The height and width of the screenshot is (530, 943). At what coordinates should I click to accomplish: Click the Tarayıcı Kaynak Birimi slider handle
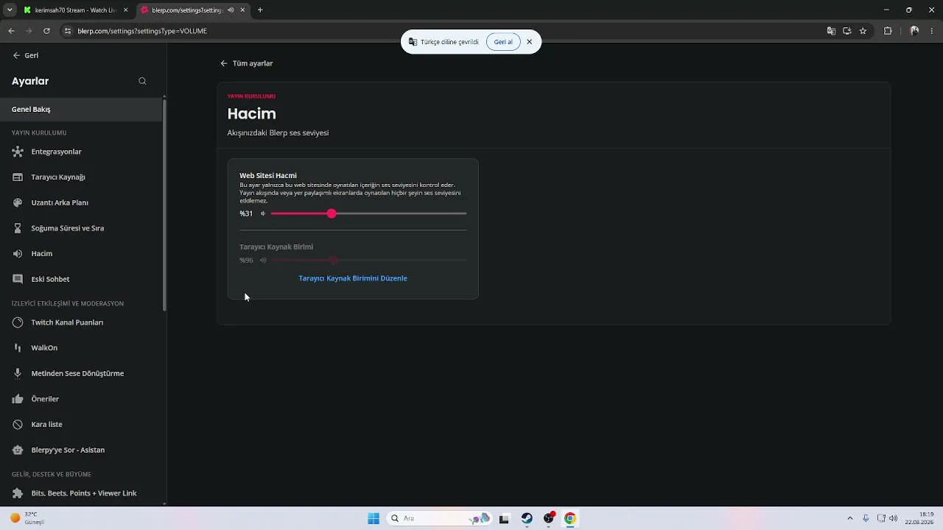tap(334, 260)
